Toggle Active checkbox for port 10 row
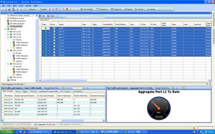Screen dimensions: 215x134 point(54,31)
